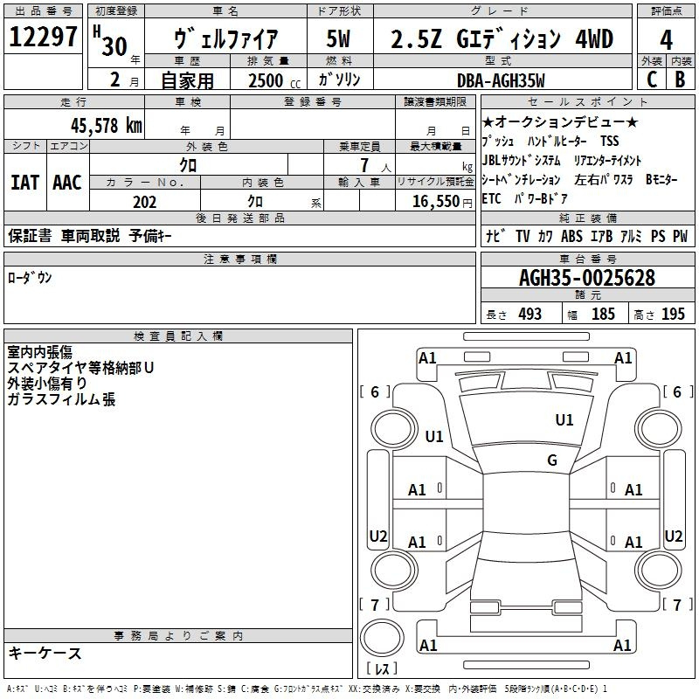Select length value 493
Image resolution: width=699 pixels, height=699 pixels.
pos(529,314)
